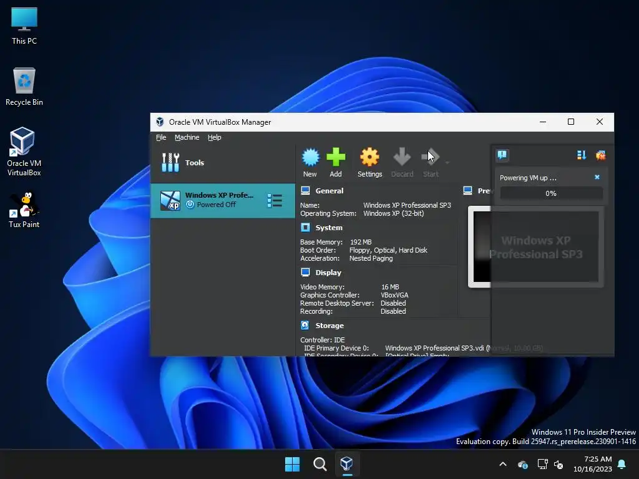The height and width of the screenshot is (479, 639).
Task: Click the Floppy, Optical, Hard Disk boot order
Action: coord(388,250)
